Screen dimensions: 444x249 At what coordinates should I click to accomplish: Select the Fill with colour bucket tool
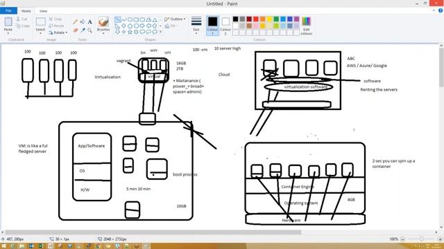(x=83, y=21)
